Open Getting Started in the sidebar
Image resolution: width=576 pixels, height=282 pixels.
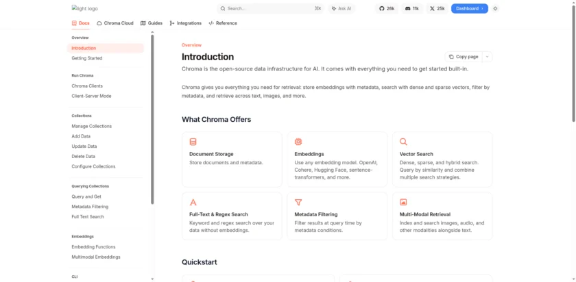click(x=87, y=58)
